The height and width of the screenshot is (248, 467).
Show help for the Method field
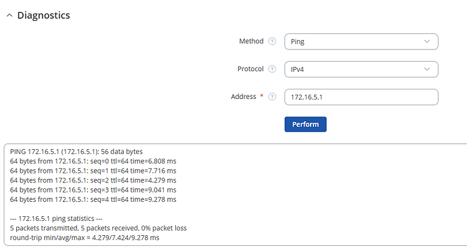[x=272, y=41]
